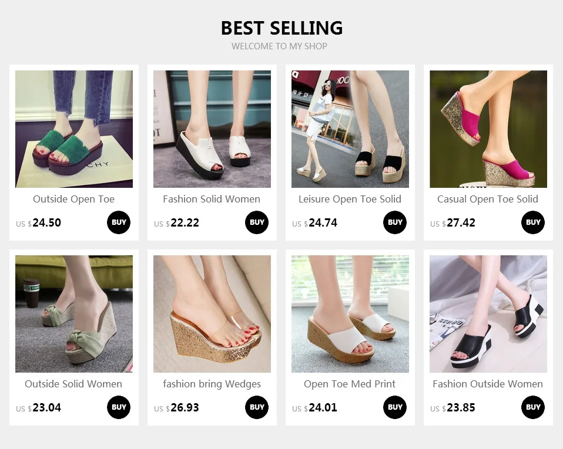Select the fashion bring Wedges title link
This screenshot has width=563, height=449.
[212, 384]
